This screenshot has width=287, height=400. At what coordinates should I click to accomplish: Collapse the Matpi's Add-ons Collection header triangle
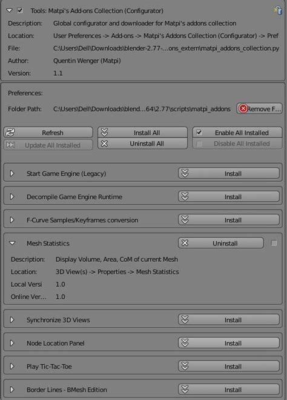click(10, 11)
